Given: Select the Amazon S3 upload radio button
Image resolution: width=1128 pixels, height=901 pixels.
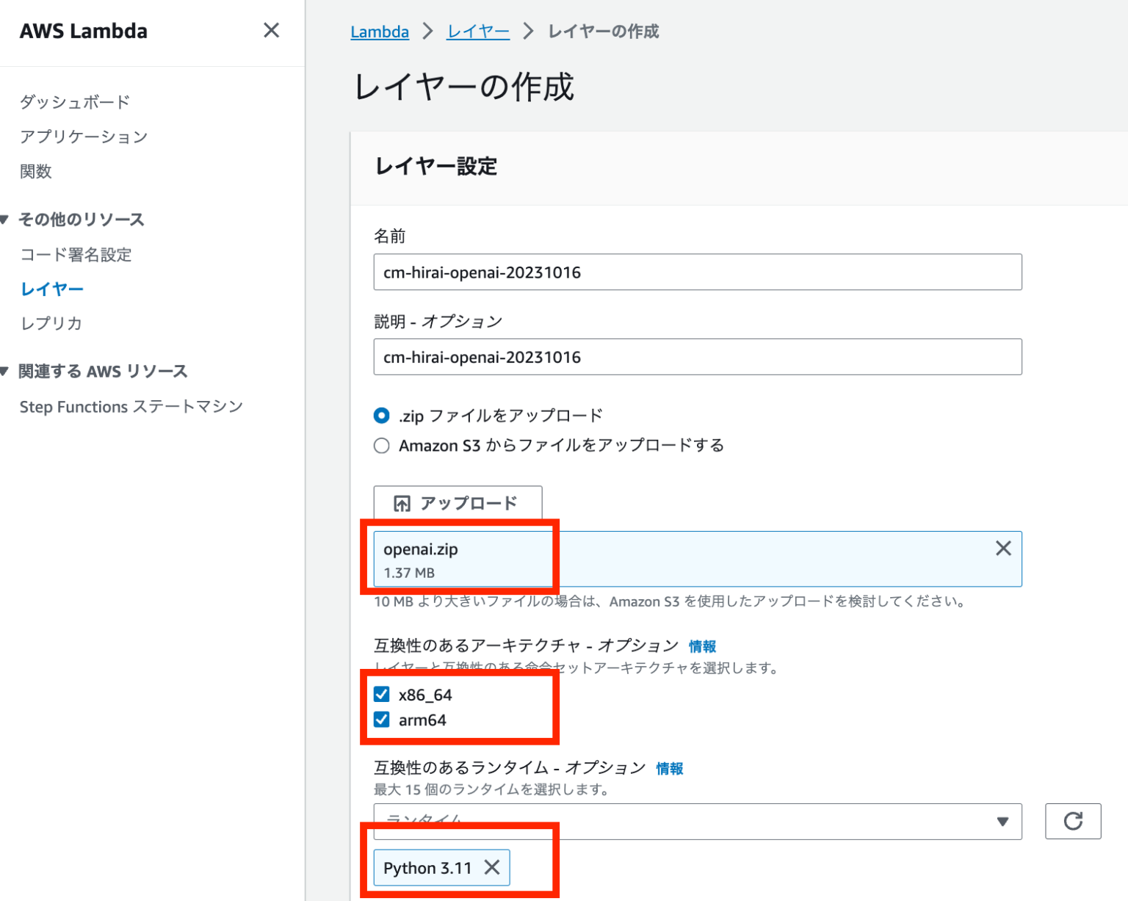Looking at the screenshot, I should point(381,445).
